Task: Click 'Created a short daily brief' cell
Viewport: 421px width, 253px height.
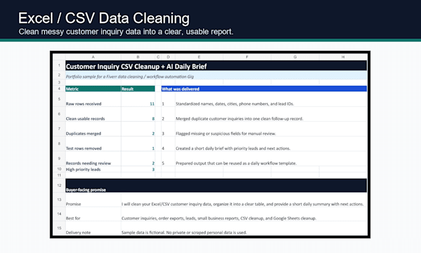Action: [271, 144]
